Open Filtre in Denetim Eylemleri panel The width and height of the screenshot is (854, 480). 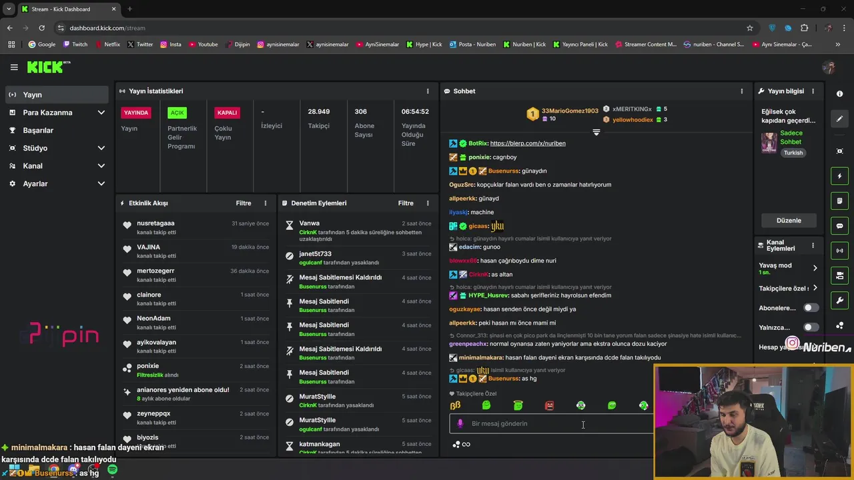pyautogui.click(x=406, y=203)
